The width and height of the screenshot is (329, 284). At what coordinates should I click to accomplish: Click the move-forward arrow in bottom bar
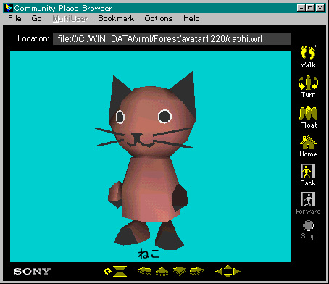coord(162,271)
